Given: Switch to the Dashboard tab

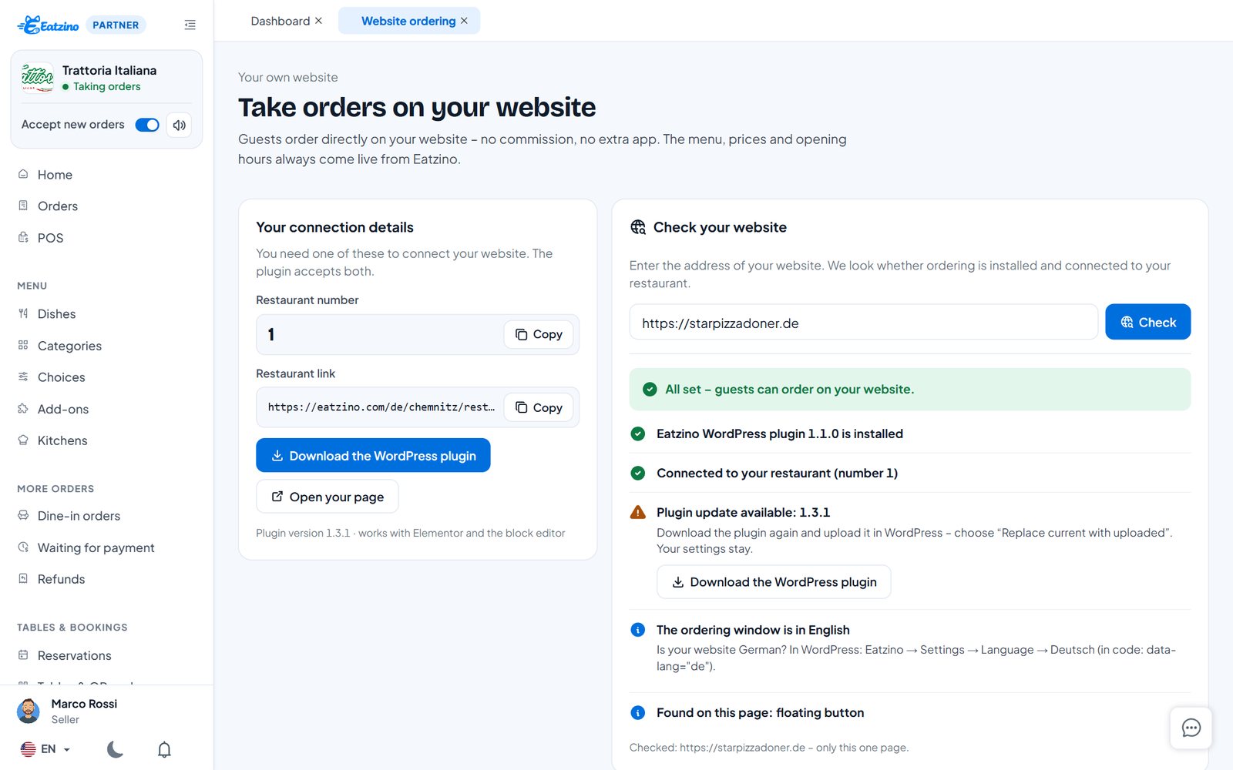Looking at the screenshot, I should [x=280, y=21].
